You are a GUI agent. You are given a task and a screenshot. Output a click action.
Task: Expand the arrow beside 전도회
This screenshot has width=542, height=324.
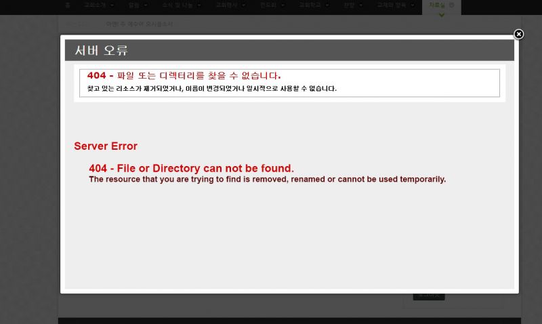click(x=283, y=5)
